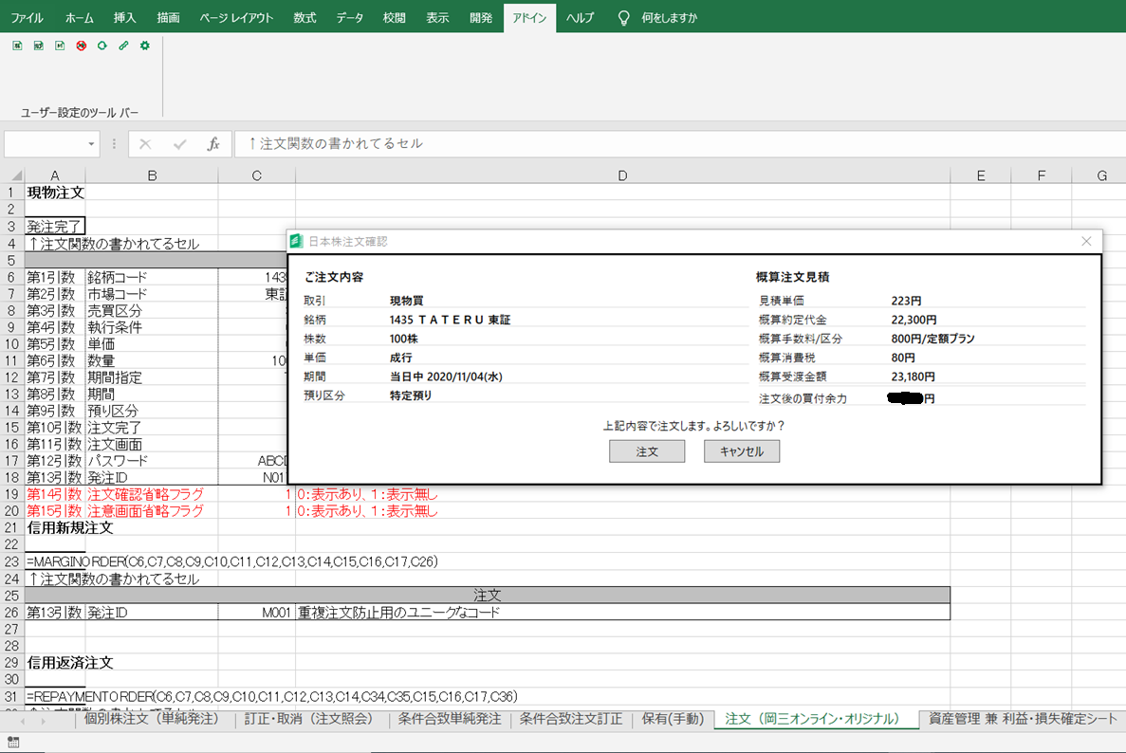Click the green chain link icon
Screen dimensions: 1126x753
(x=123, y=46)
